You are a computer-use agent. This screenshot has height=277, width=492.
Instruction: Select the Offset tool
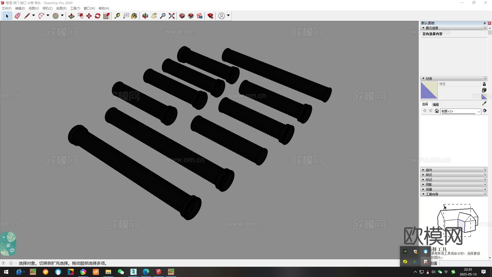(x=80, y=16)
